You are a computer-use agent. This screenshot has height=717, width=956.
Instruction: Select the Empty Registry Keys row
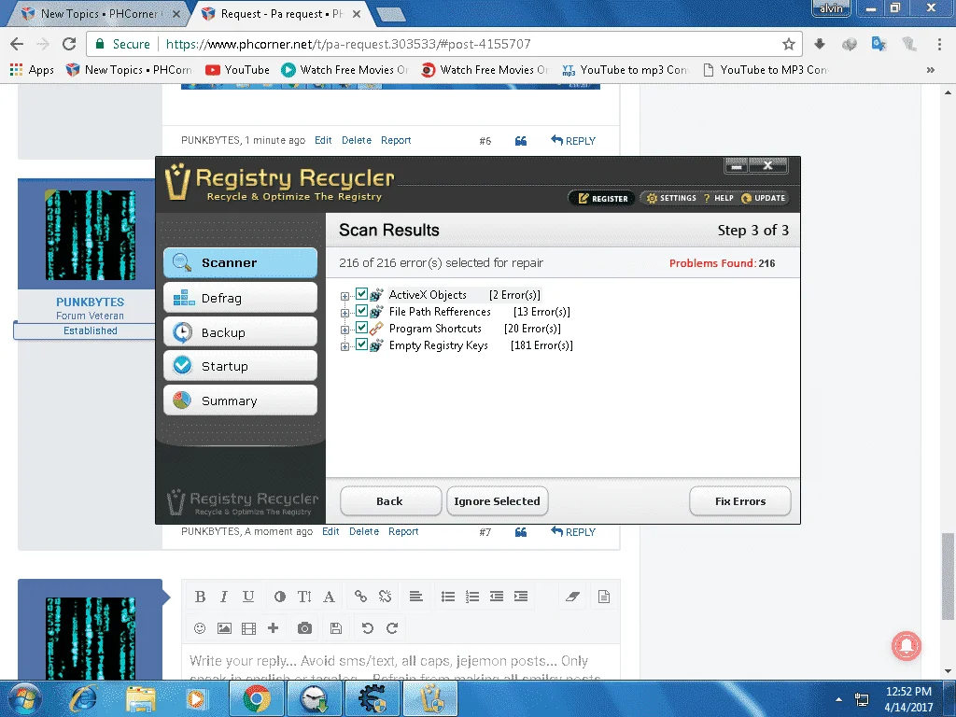tap(481, 345)
